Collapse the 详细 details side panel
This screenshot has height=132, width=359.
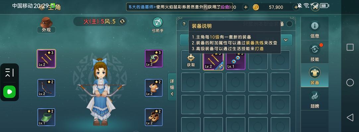click(x=172, y=87)
